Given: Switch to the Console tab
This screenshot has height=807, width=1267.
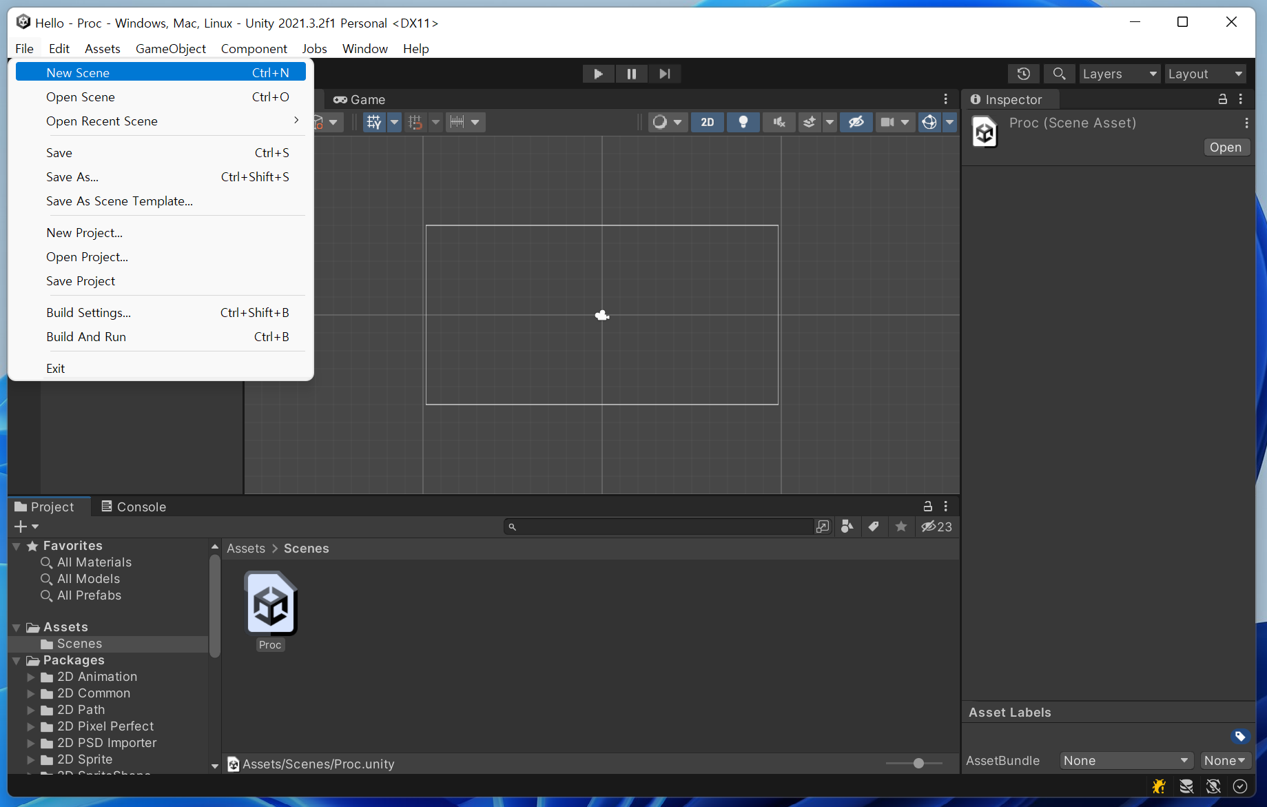Looking at the screenshot, I should point(134,507).
